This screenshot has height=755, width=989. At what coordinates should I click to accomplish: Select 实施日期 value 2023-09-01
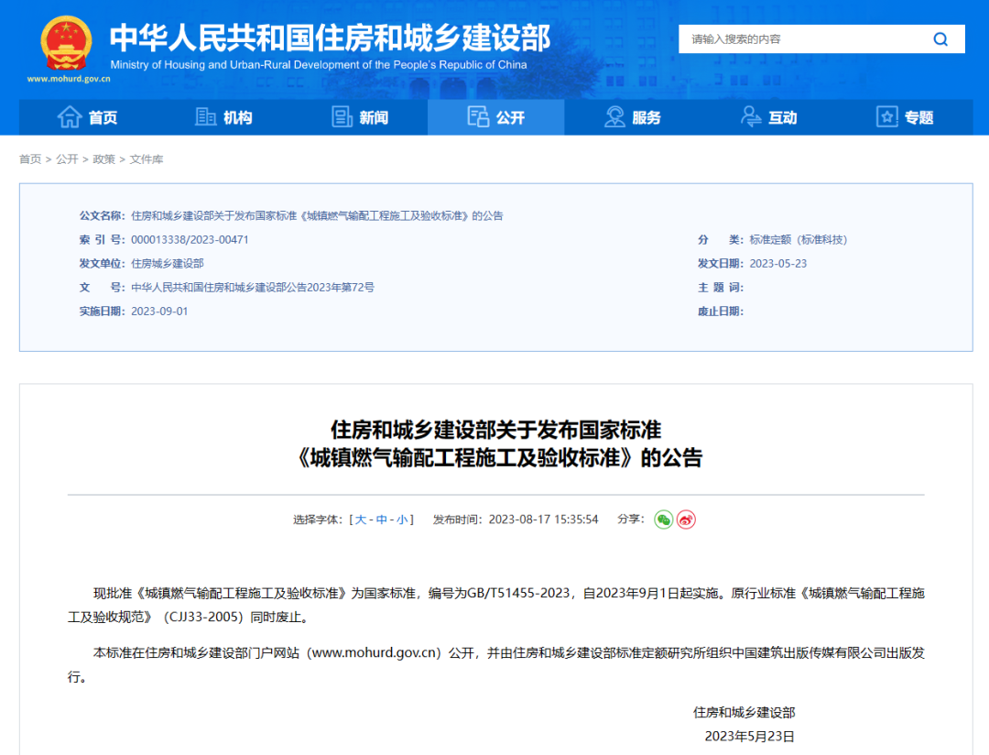click(x=159, y=312)
